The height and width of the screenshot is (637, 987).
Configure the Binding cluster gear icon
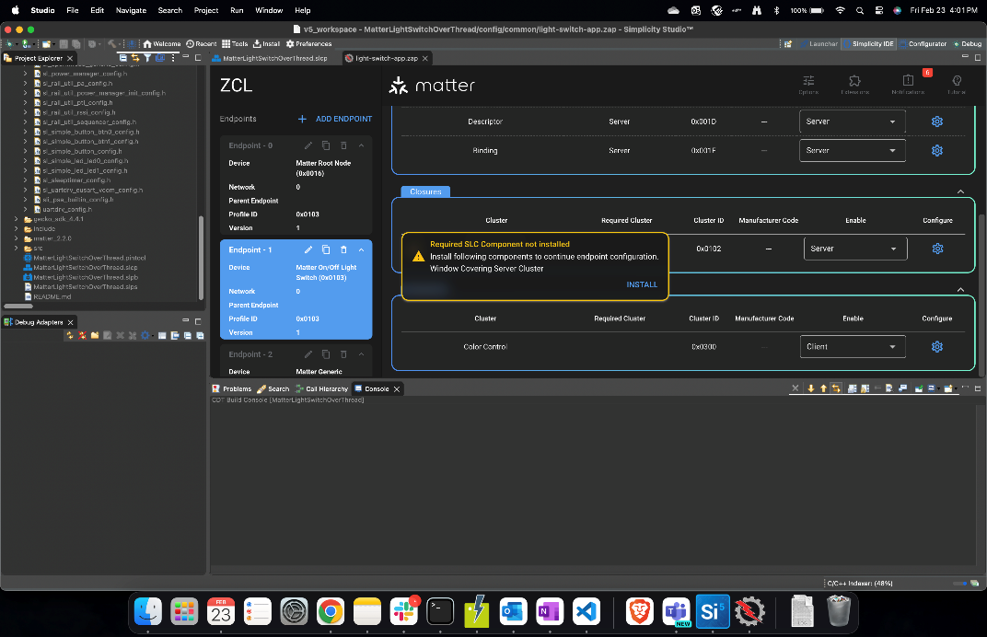click(937, 151)
